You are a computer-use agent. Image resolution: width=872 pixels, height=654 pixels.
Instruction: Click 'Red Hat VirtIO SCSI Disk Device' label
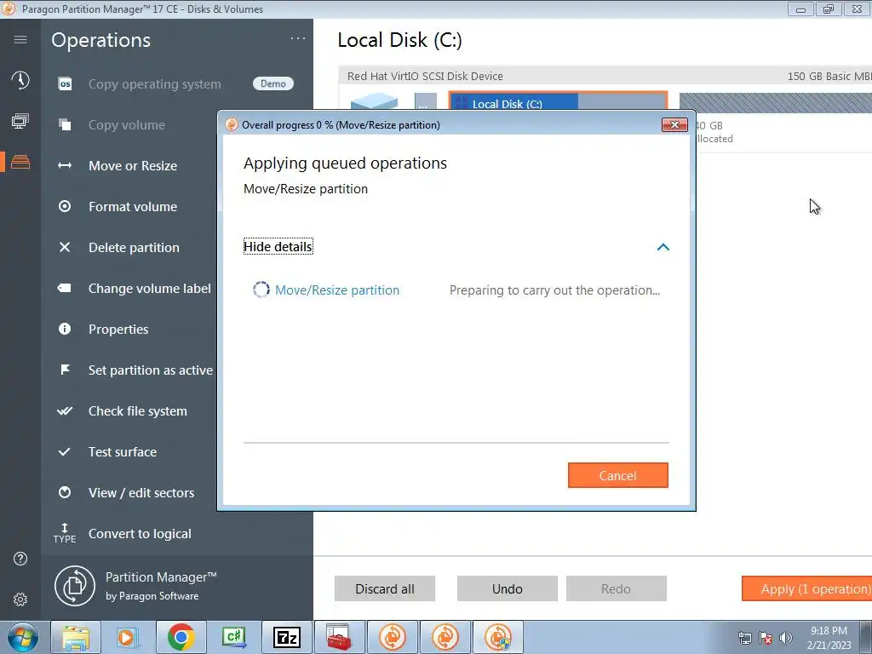[425, 76]
